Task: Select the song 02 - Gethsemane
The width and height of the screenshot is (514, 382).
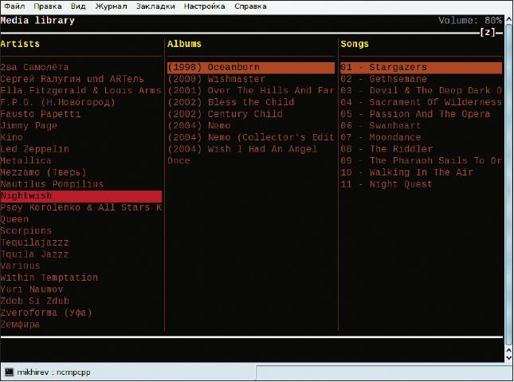Action: click(x=383, y=79)
